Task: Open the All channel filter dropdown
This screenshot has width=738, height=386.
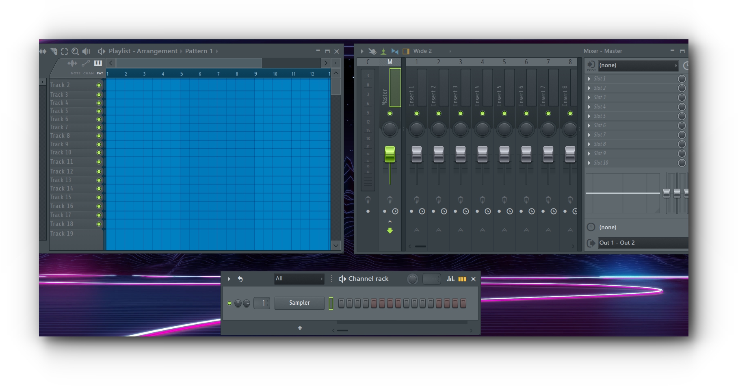Action: [x=299, y=279]
